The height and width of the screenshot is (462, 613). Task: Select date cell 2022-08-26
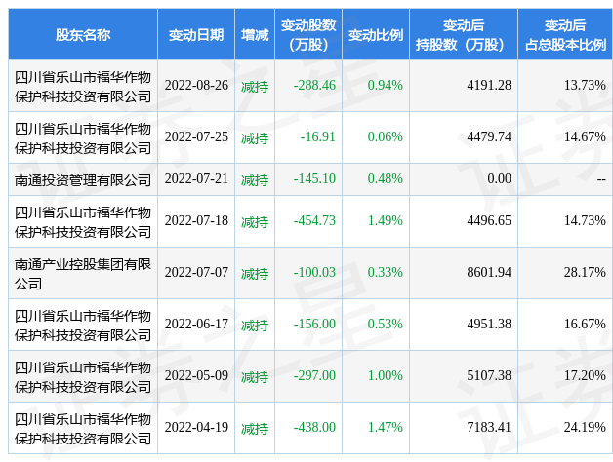[x=196, y=85]
